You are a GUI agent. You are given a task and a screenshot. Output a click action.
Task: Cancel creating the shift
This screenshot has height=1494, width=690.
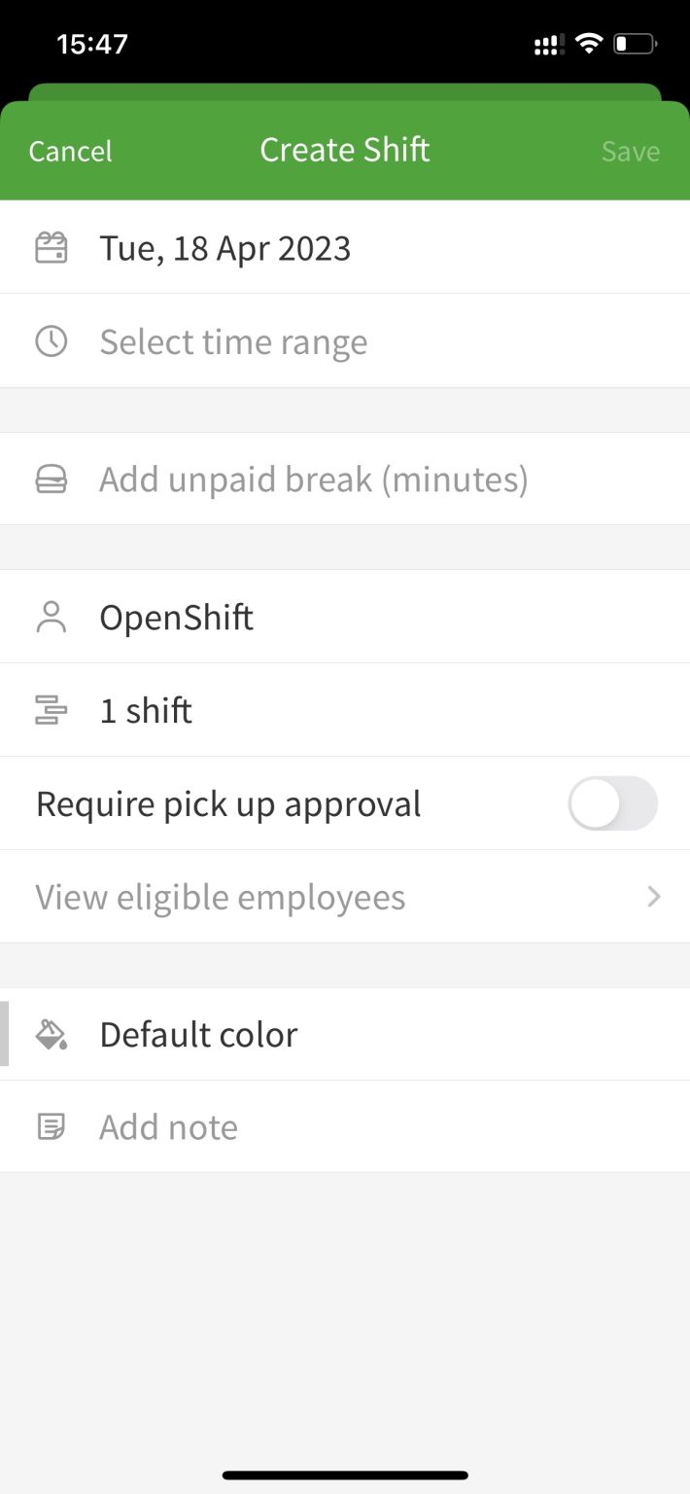[x=69, y=151]
